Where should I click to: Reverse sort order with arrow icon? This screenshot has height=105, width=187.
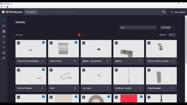coord(174,27)
